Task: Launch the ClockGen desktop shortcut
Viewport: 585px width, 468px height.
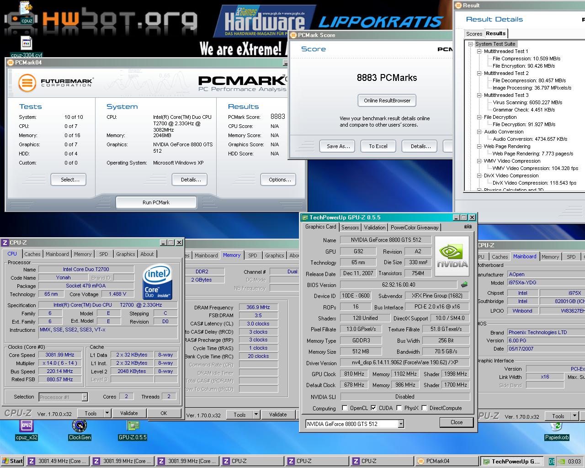Action: click(x=80, y=430)
